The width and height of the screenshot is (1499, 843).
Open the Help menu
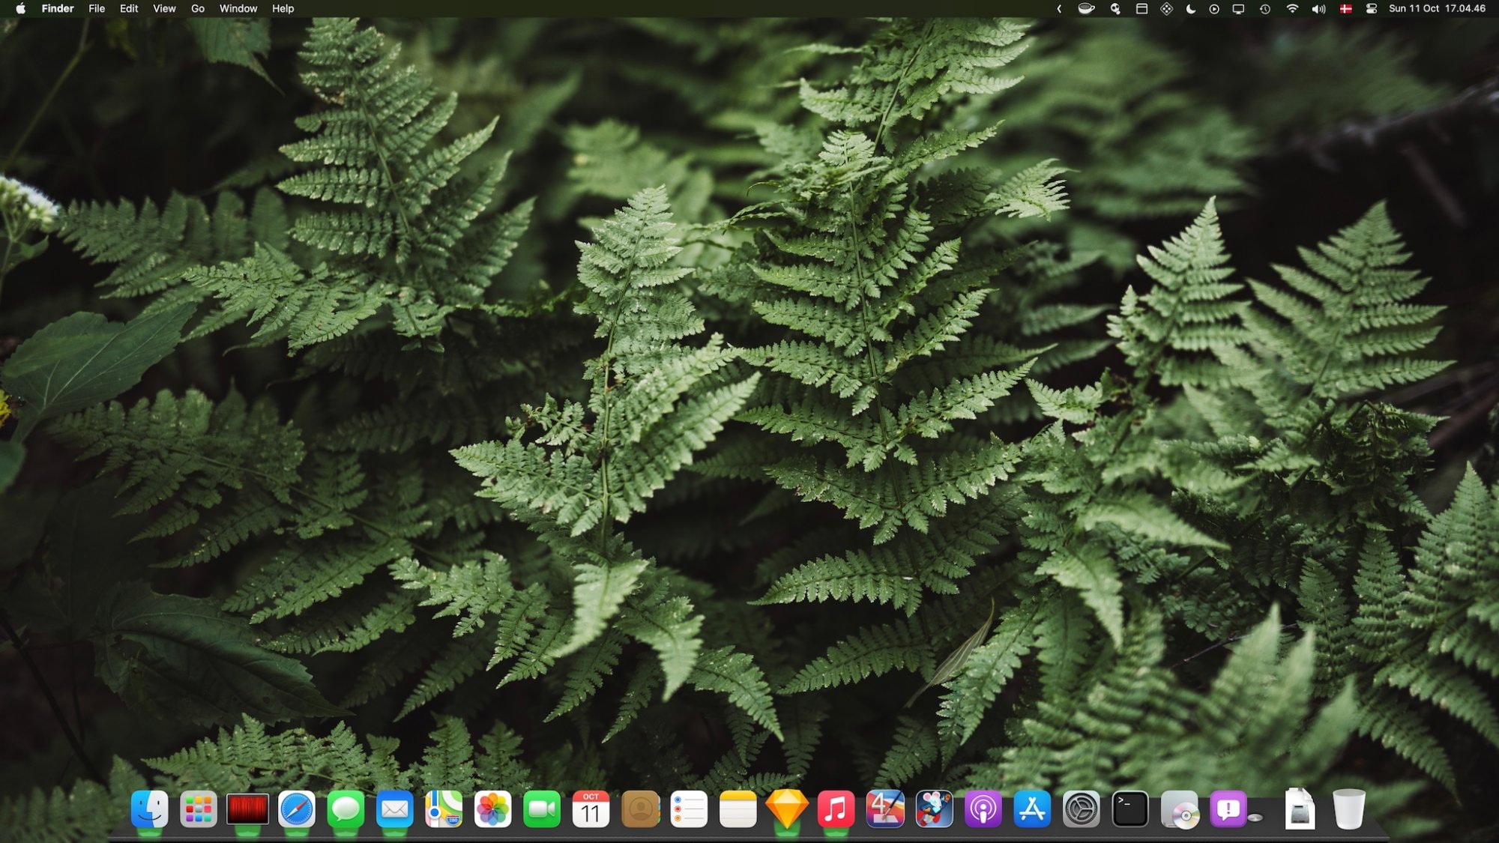tap(283, 9)
